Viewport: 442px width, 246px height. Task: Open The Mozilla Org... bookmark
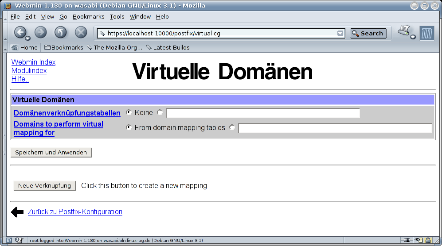coord(115,48)
